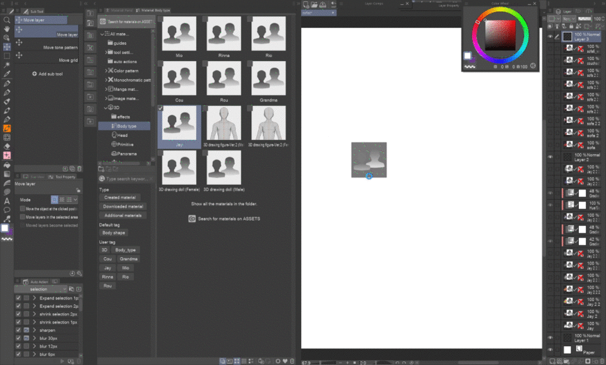Delete material with trash icon in Material panel
This screenshot has height=365, width=606.
tap(292, 361)
